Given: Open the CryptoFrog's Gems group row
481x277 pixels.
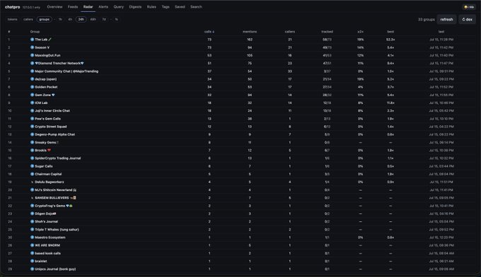Looking at the screenshot, I should (x=240, y=206).
